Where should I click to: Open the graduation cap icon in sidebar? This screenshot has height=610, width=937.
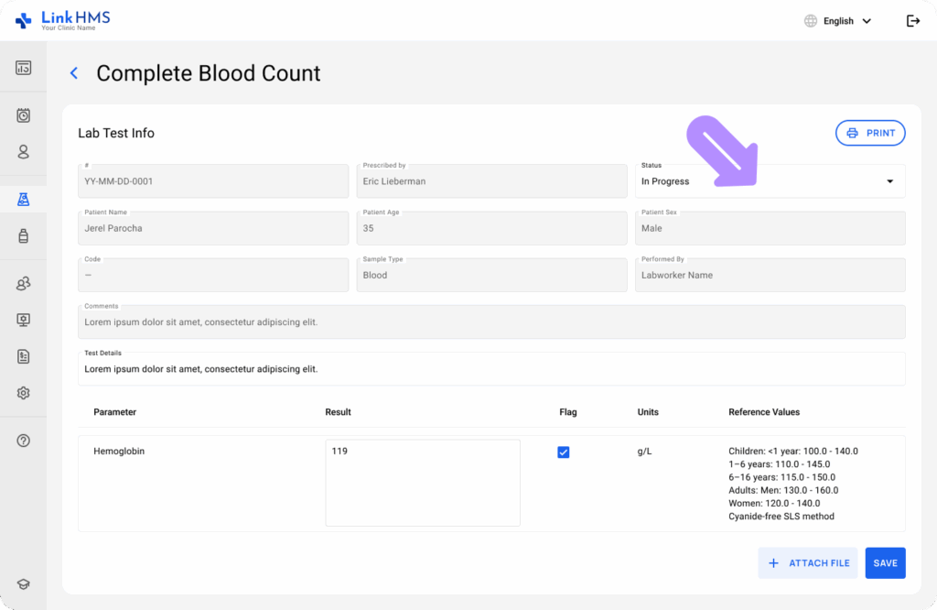(23, 584)
